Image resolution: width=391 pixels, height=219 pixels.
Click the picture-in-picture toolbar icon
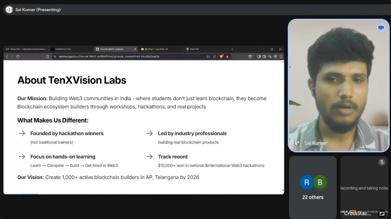tap(250, 57)
